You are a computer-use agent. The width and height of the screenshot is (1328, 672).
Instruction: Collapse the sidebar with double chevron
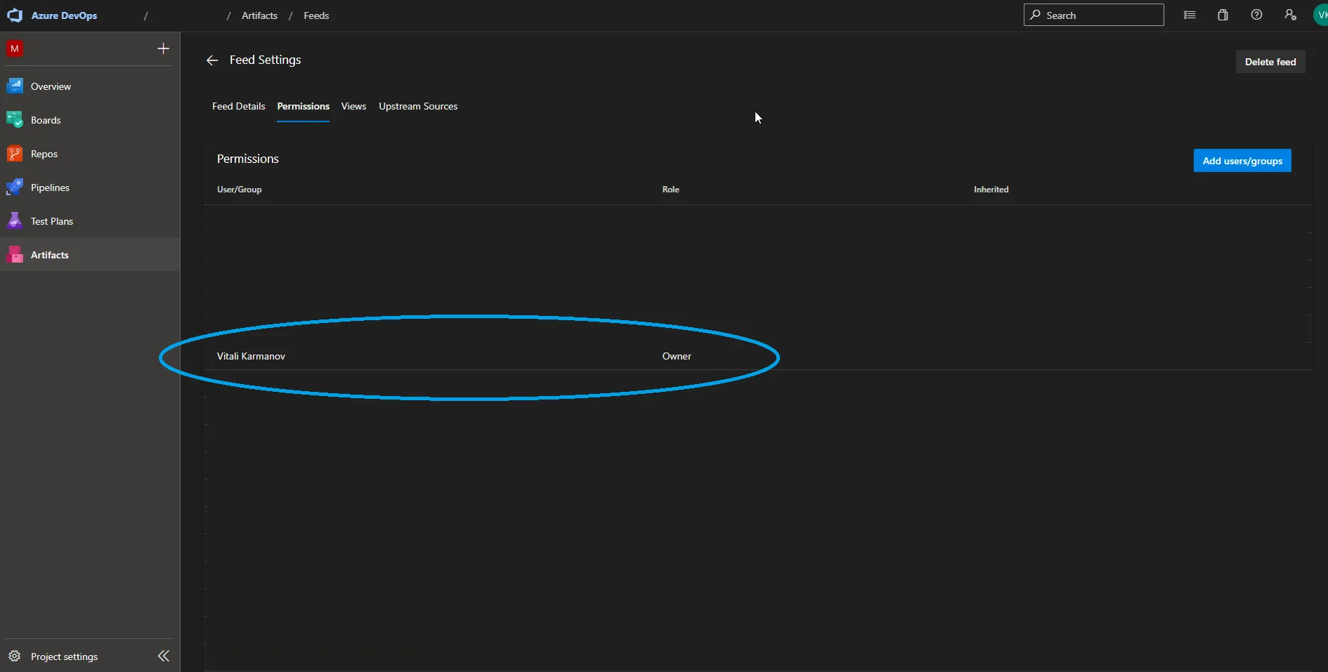click(164, 656)
